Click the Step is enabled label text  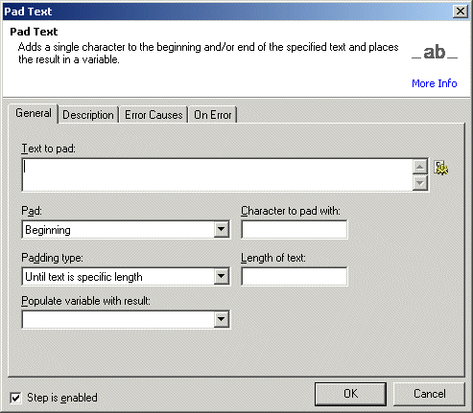62,398
